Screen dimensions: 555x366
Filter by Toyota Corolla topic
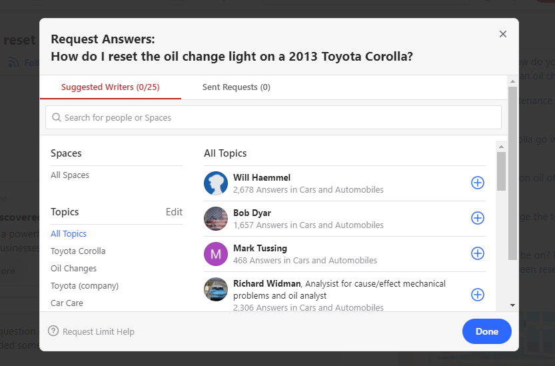78,251
